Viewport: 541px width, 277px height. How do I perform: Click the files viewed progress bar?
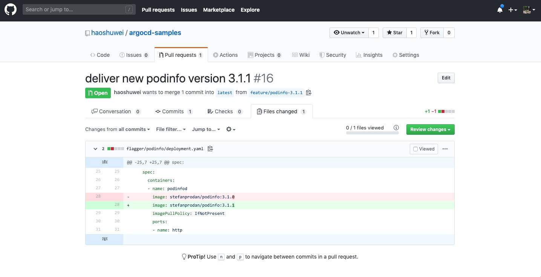[x=372, y=133]
